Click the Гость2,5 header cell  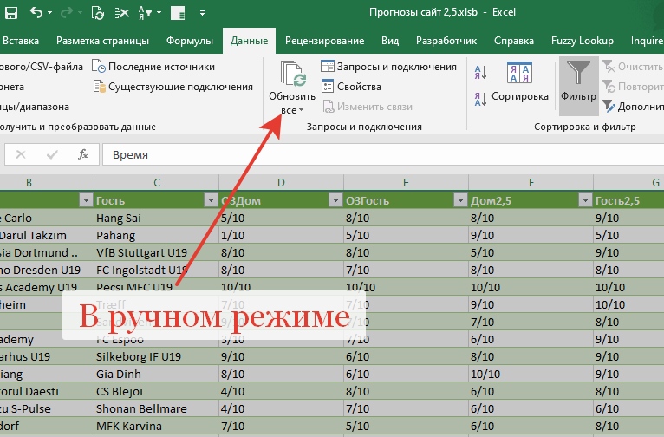pos(628,200)
